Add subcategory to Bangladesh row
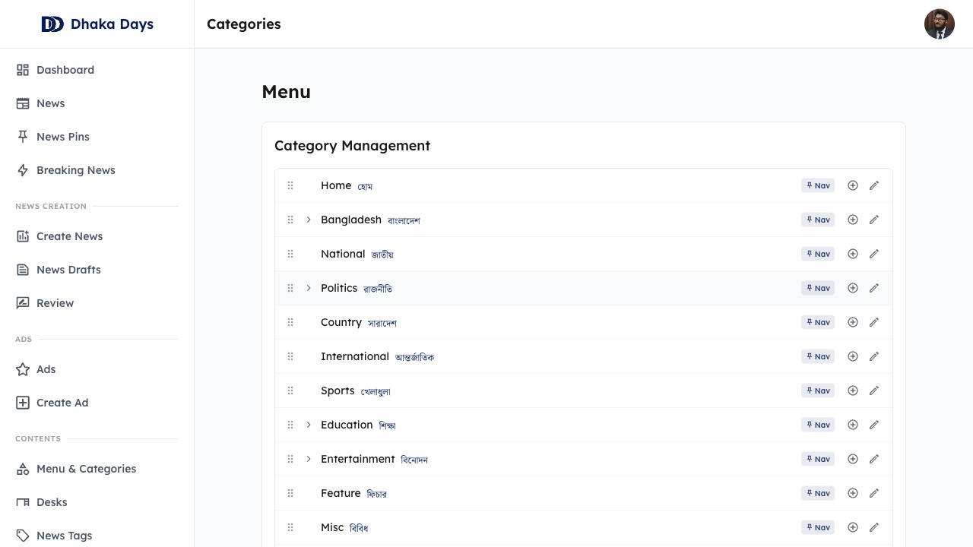 tap(853, 220)
